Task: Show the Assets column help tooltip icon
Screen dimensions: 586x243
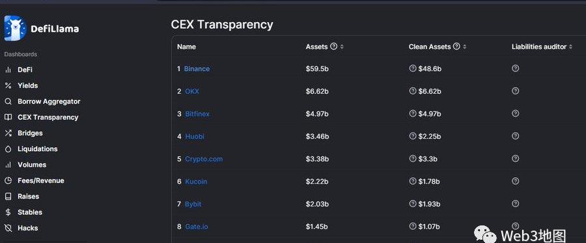Action: [334, 46]
